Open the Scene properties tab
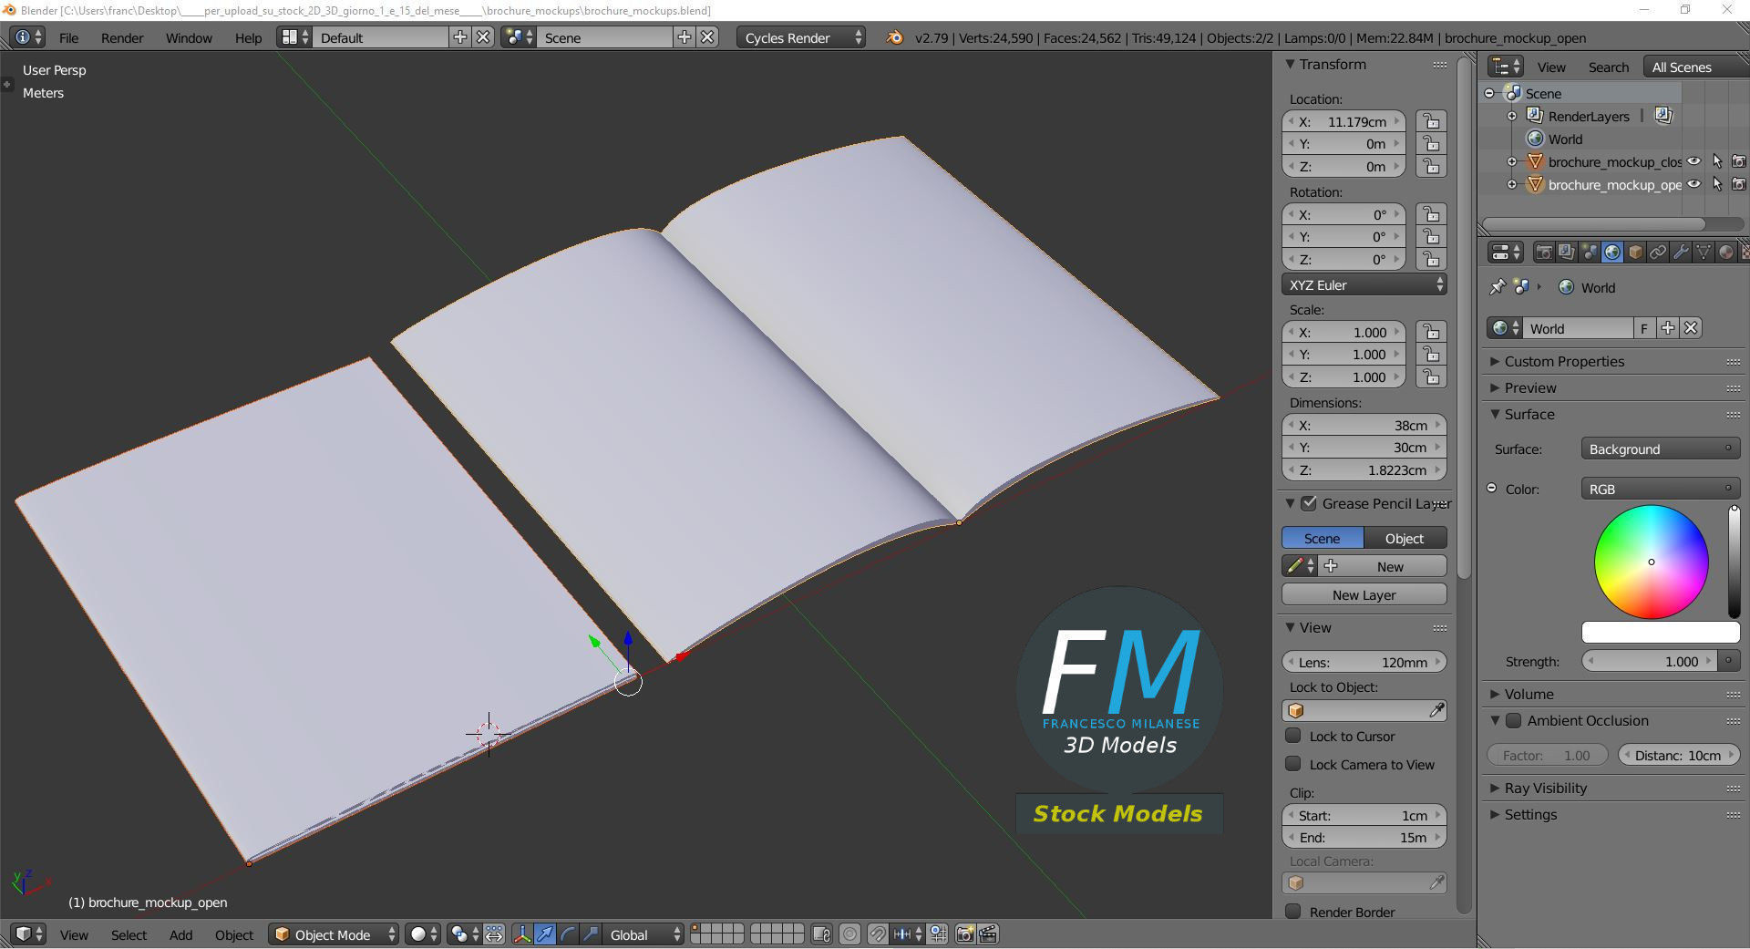This screenshot has height=949, width=1750. coord(1589,252)
